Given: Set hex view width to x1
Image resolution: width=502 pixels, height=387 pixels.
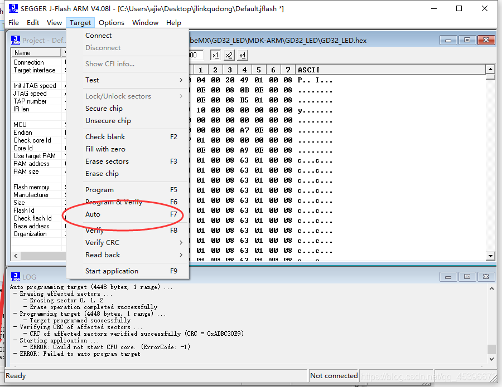Looking at the screenshot, I should tap(215, 55).
